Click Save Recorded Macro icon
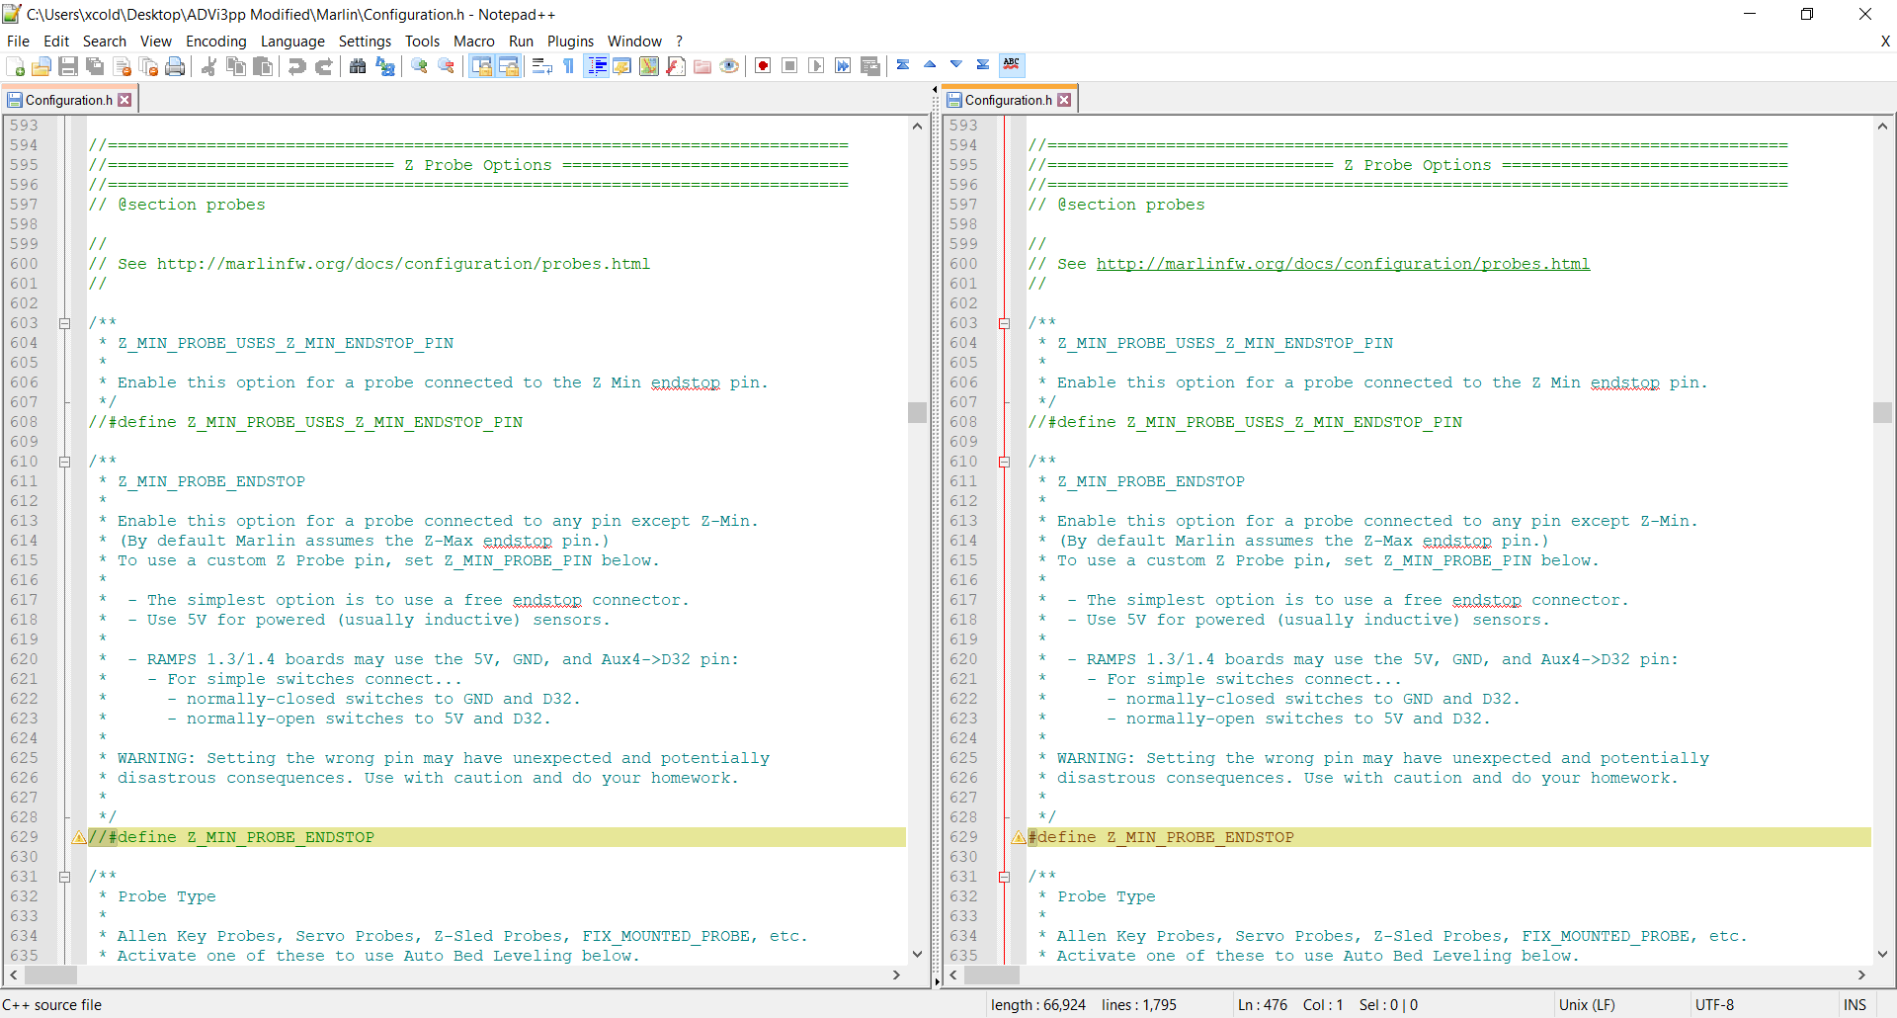This screenshot has height=1018, width=1897. (x=870, y=66)
